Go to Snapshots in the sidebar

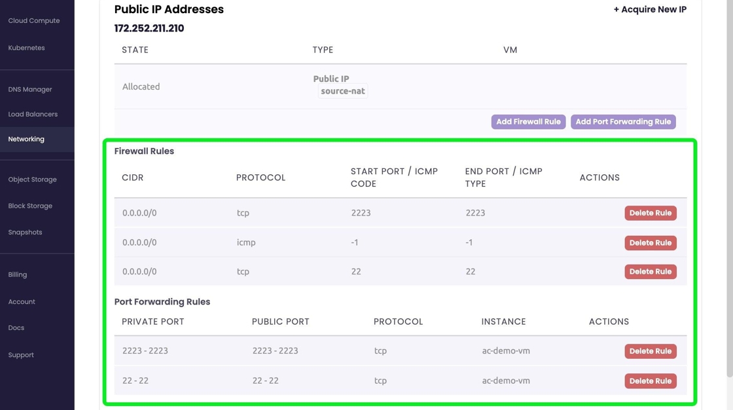[25, 233]
